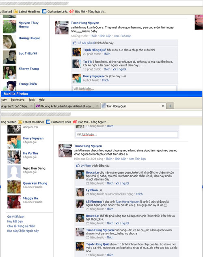Switch to the Trịnh Hồng Quế tab
The width and height of the screenshot is (203, 257).
click(133, 106)
